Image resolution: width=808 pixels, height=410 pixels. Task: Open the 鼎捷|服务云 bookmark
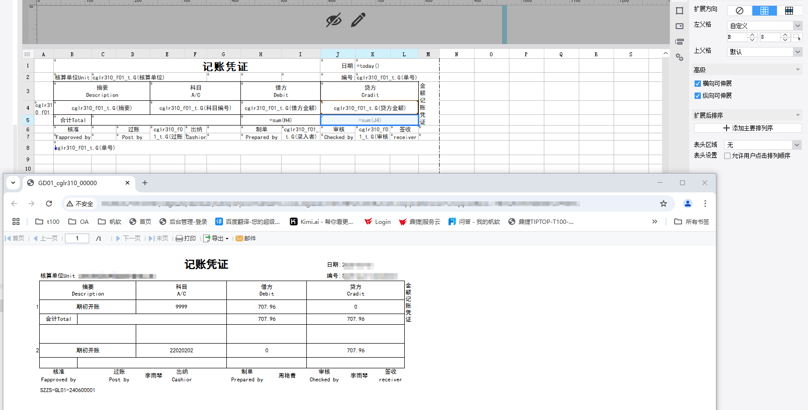[419, 221]
